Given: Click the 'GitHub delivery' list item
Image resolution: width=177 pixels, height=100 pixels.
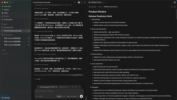Looking at the screenshot, I should tap(97, 54).
